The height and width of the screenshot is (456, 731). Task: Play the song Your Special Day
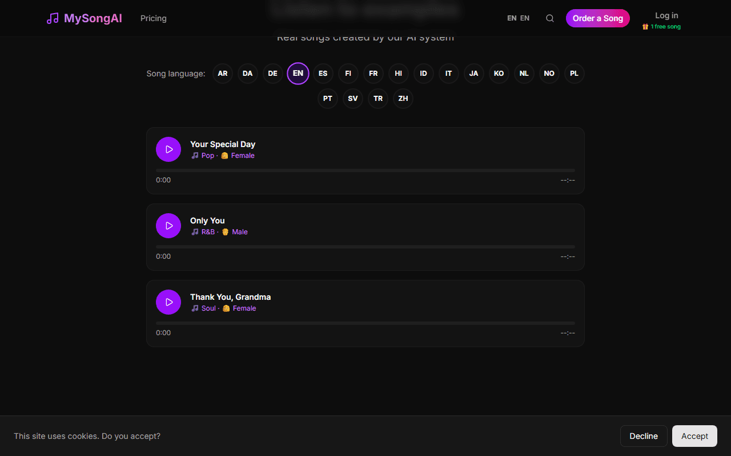point(168,149)
